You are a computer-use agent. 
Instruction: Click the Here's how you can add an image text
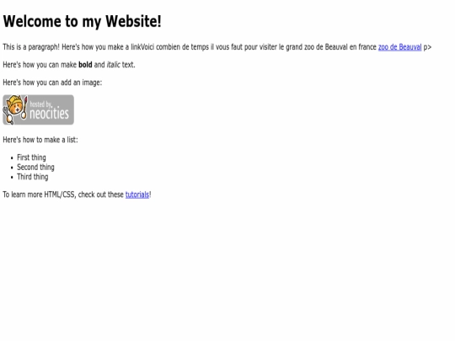point(52,83)
